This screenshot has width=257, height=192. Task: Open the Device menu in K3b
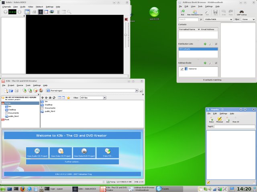[x=20, y=85]
